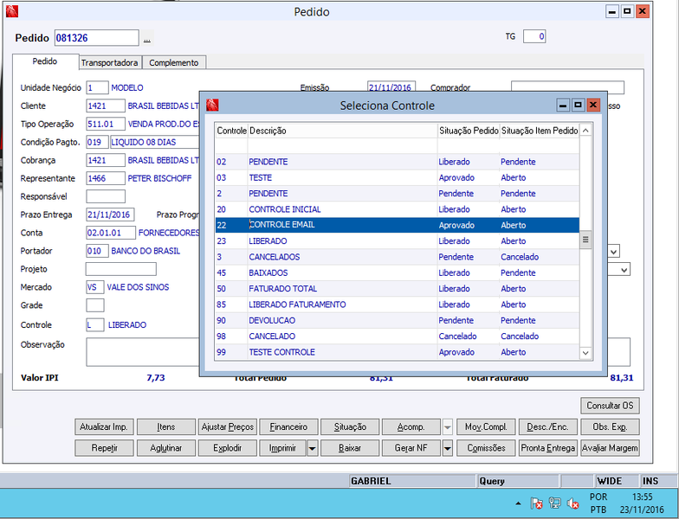
Task: Minimize the Seleciona Controle dialog
Action: [563, 106]
